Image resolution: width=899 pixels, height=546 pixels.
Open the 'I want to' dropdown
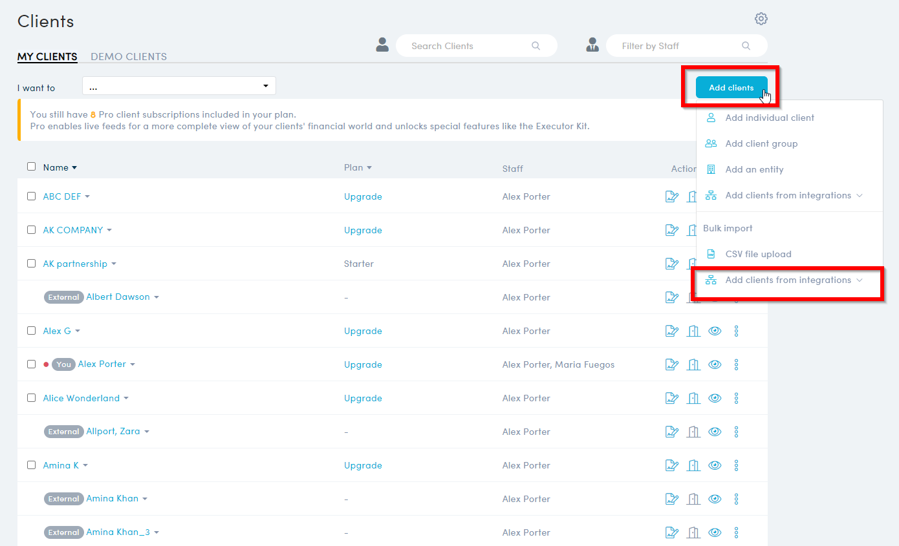(x=179, y=86)
